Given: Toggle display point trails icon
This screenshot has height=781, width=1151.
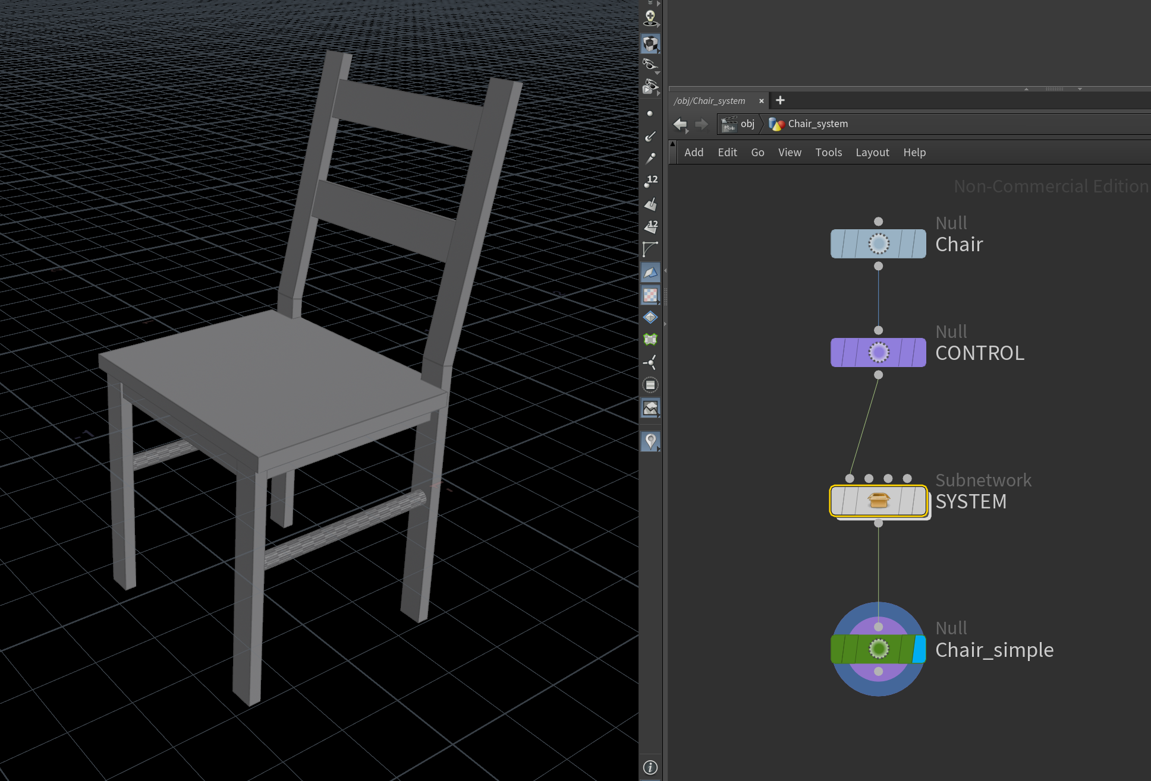Looking at the screenshot, I should click(650, 159).
